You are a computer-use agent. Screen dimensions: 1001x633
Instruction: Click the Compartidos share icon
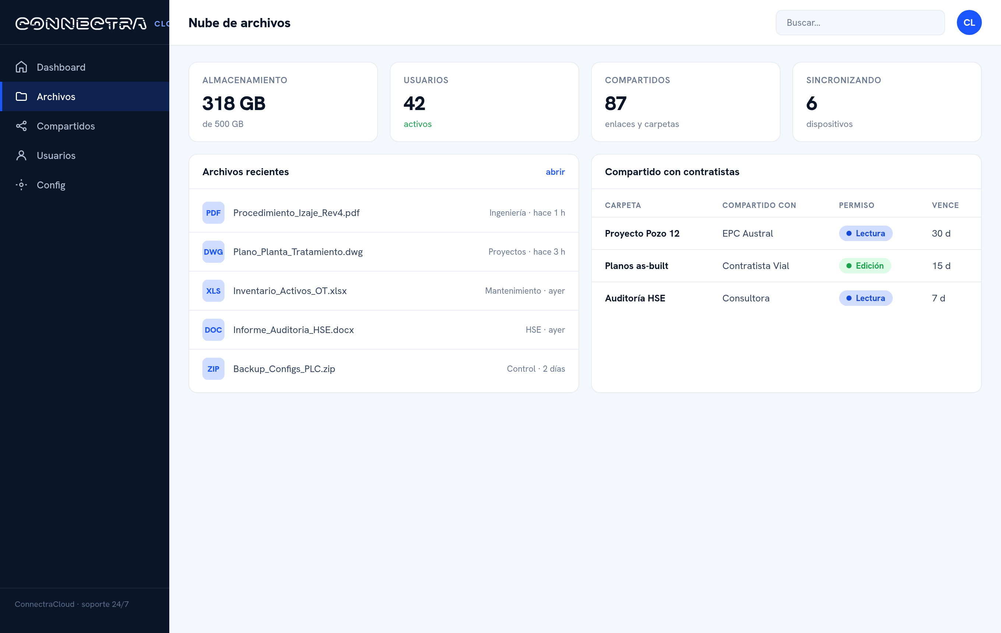point(21,126)
